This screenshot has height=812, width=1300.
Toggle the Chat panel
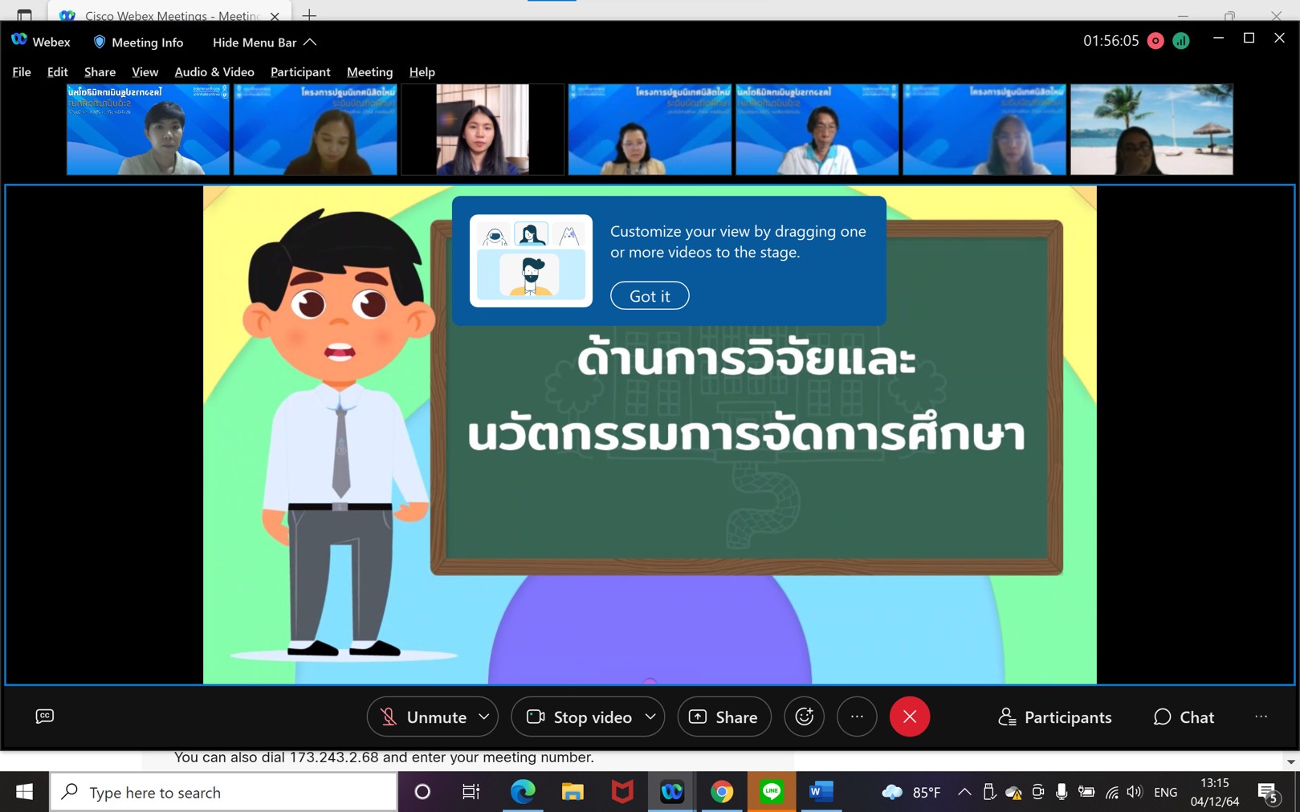tap(1184, 717)
